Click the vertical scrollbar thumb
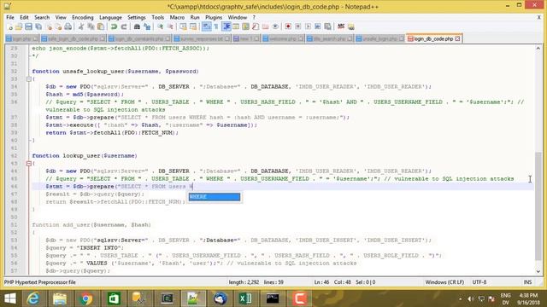The height and width of the screenshot is (307, 547). pyautogui.click(x=538, y=206)
